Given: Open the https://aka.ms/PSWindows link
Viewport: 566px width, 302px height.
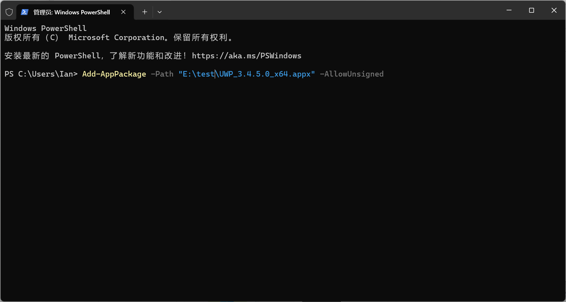Looking at the screenshot, I should (x=246, y=56).
